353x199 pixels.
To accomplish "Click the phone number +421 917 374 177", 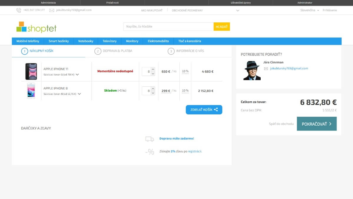I will 34,10.
